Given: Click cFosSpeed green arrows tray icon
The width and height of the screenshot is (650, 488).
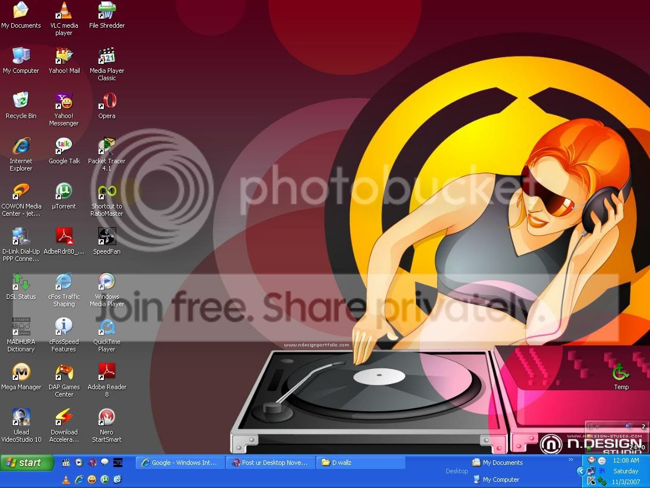Looking at the screenshot, I should [602, 481].
